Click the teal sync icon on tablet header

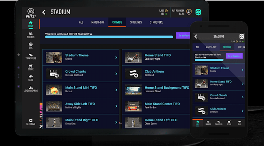pyautogui.click(x=198, y=12)
